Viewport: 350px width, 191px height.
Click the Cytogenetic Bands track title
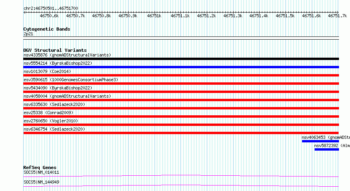point(47,29)
